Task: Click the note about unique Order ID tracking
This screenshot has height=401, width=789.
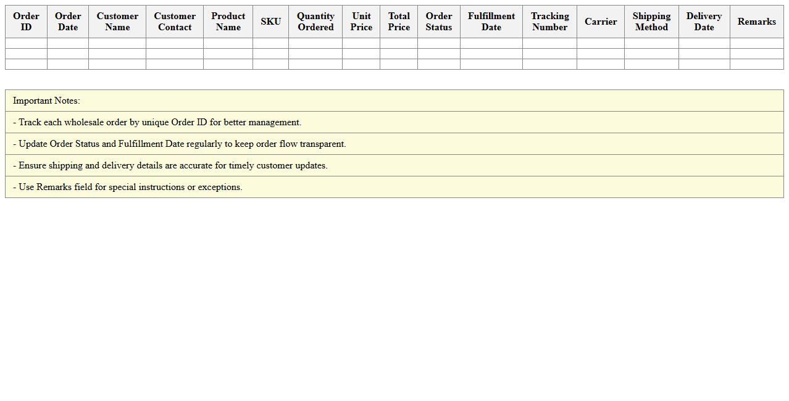Action: [394, 122]
